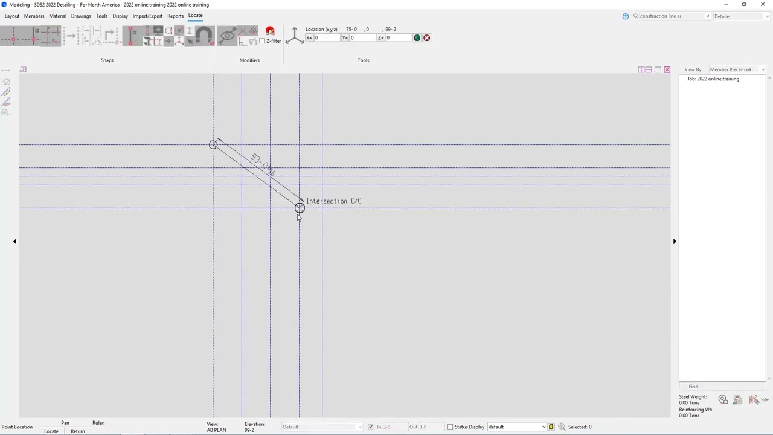Open the Tools menu
This screenshot has height=435, width=773.
click(101, 16)
